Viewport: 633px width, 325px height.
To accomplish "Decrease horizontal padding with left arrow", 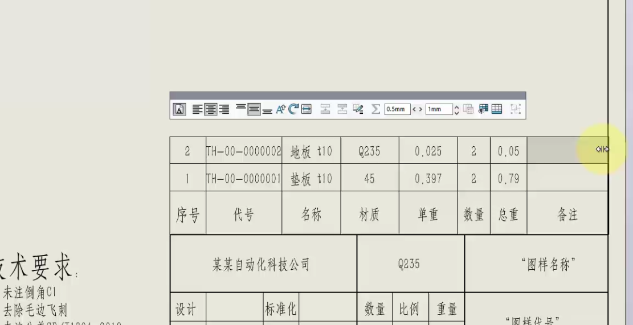I will click(414, 109).
